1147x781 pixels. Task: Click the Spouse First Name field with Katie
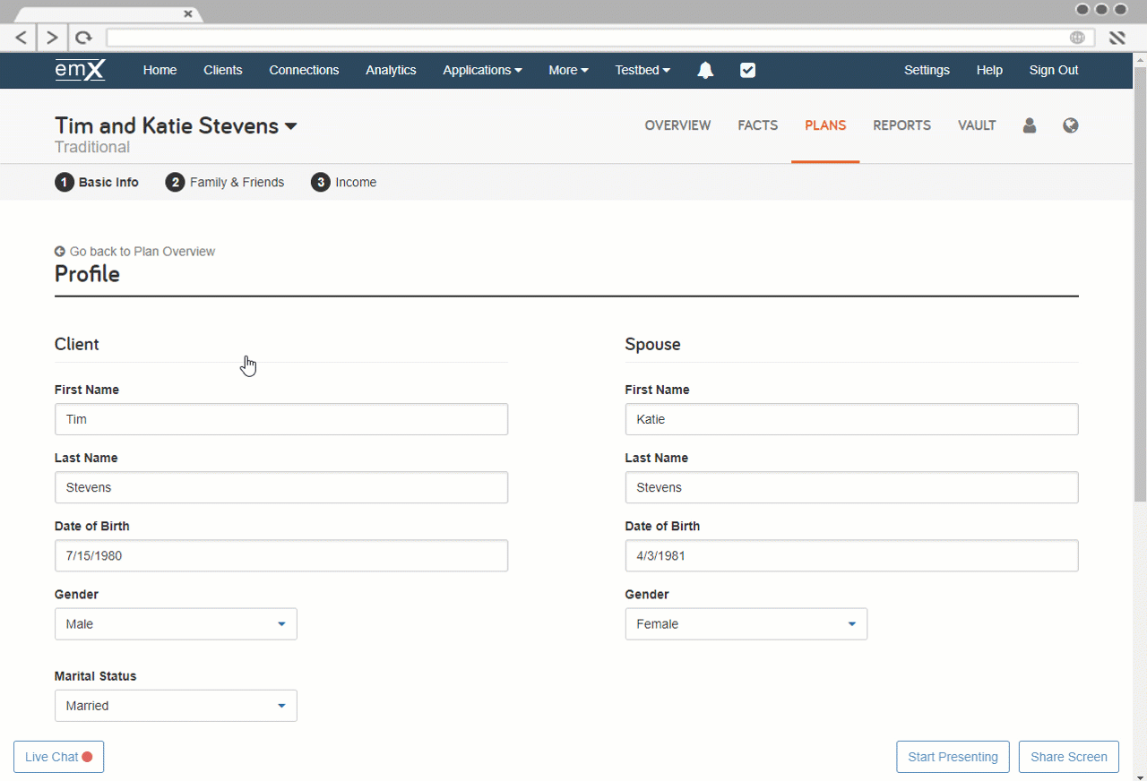851,419
